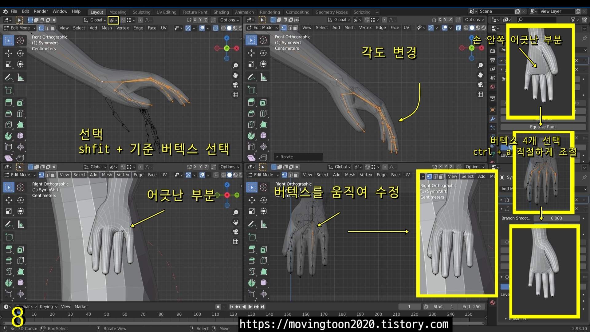This screenshot has height=332, width=590.
Task: Switch to the Geometry Nodes workspace tab
Action: click(x=331, y=12)
